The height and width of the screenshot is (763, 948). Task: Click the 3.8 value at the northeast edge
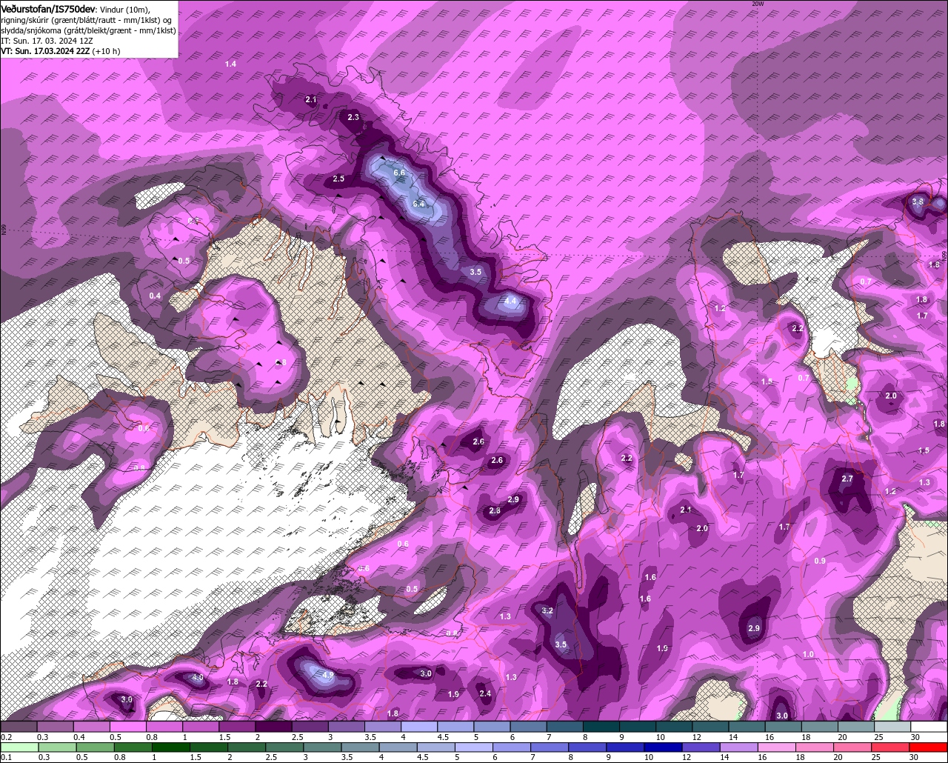pyautogui.click(x=918, y=201)
